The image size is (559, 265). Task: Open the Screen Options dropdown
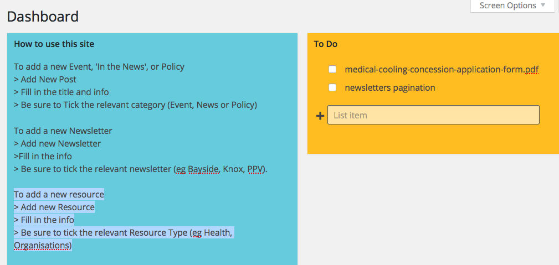pyautogui.click(x=512, y=6)
